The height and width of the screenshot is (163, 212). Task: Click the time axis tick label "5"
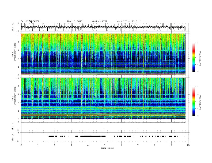pyautogui.click(x=105, y=145)
